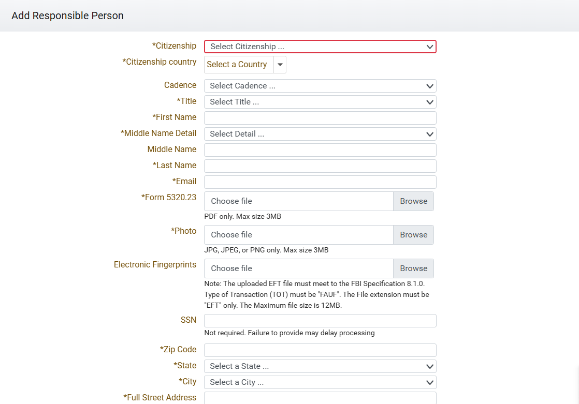579x404 pixels.
Task: Click the Select a Country arrow button
Action: (x=280, y=65)
